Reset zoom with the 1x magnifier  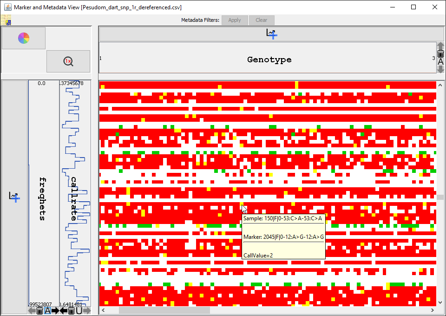pos(68,61)
